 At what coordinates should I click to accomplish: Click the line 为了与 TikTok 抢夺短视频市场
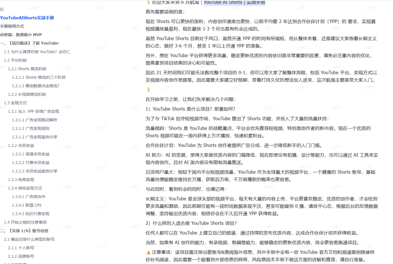(237, 119)
